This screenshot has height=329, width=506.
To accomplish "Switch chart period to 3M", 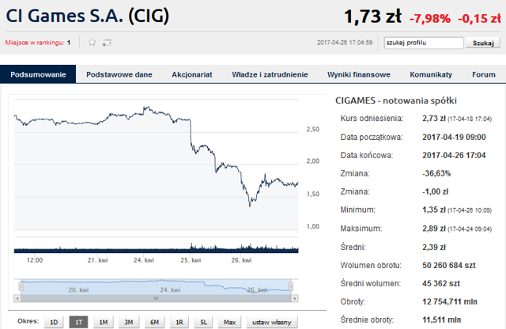I will point(128,322).
